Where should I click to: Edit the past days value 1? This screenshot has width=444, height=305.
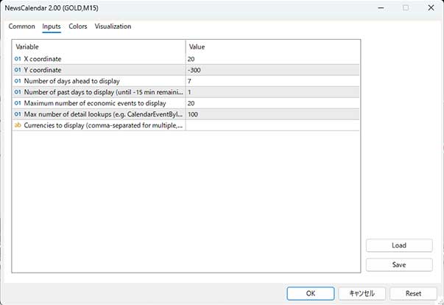pyautogui.click(x=272, y=92)
